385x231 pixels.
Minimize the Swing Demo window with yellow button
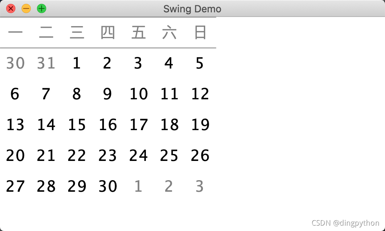(x=26, y=8)
